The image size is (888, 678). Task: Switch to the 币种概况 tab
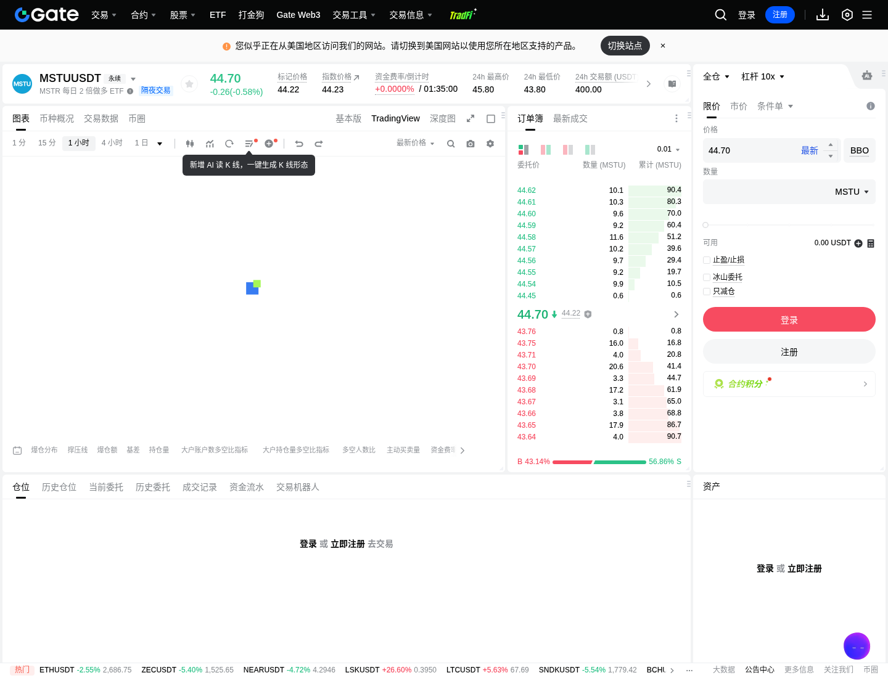(57, 118)
